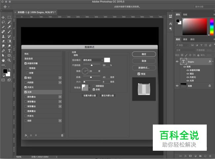215x159 pixels.
Task: Click the status bar document info arrow
Action: (x=57, y=157)
